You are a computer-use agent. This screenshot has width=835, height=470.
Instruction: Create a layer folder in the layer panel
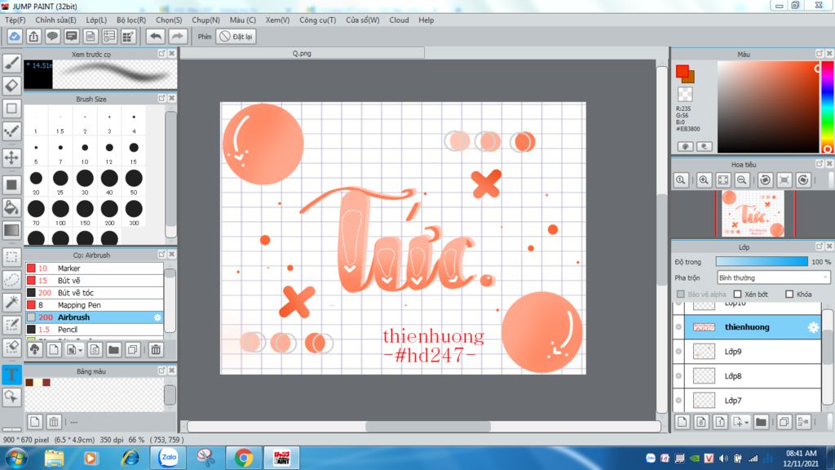tap(761, 422)
